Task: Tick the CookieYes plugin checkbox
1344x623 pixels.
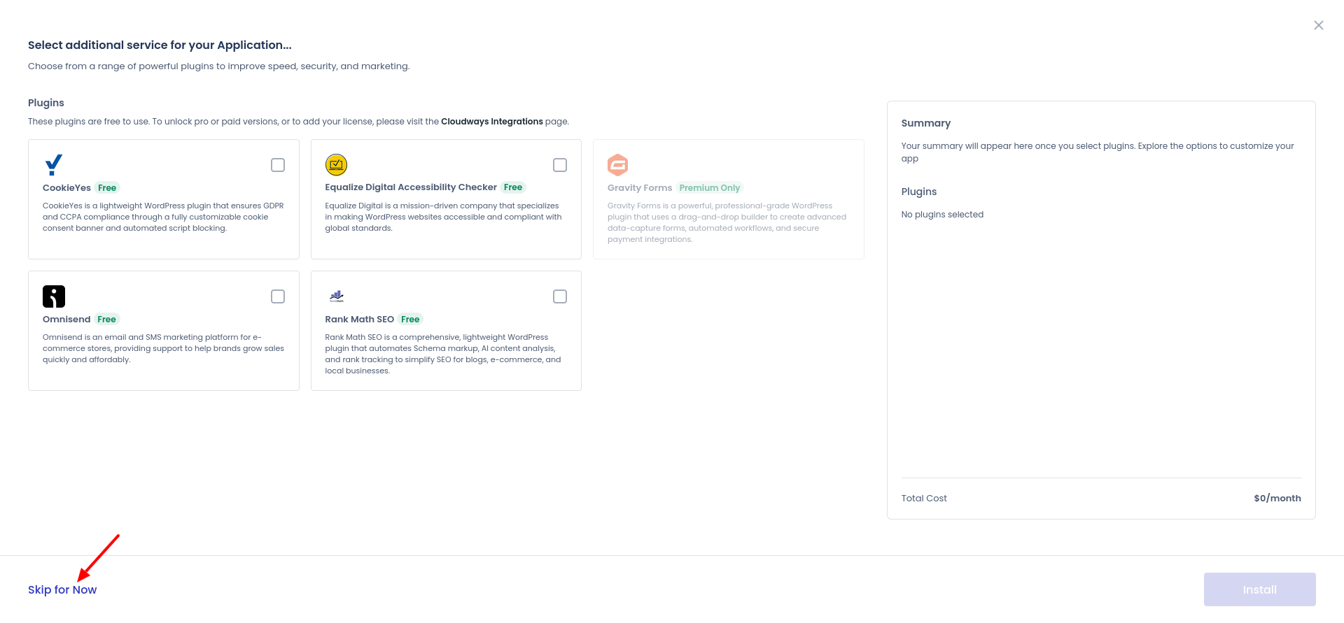Action: click(x=278, y=165)
